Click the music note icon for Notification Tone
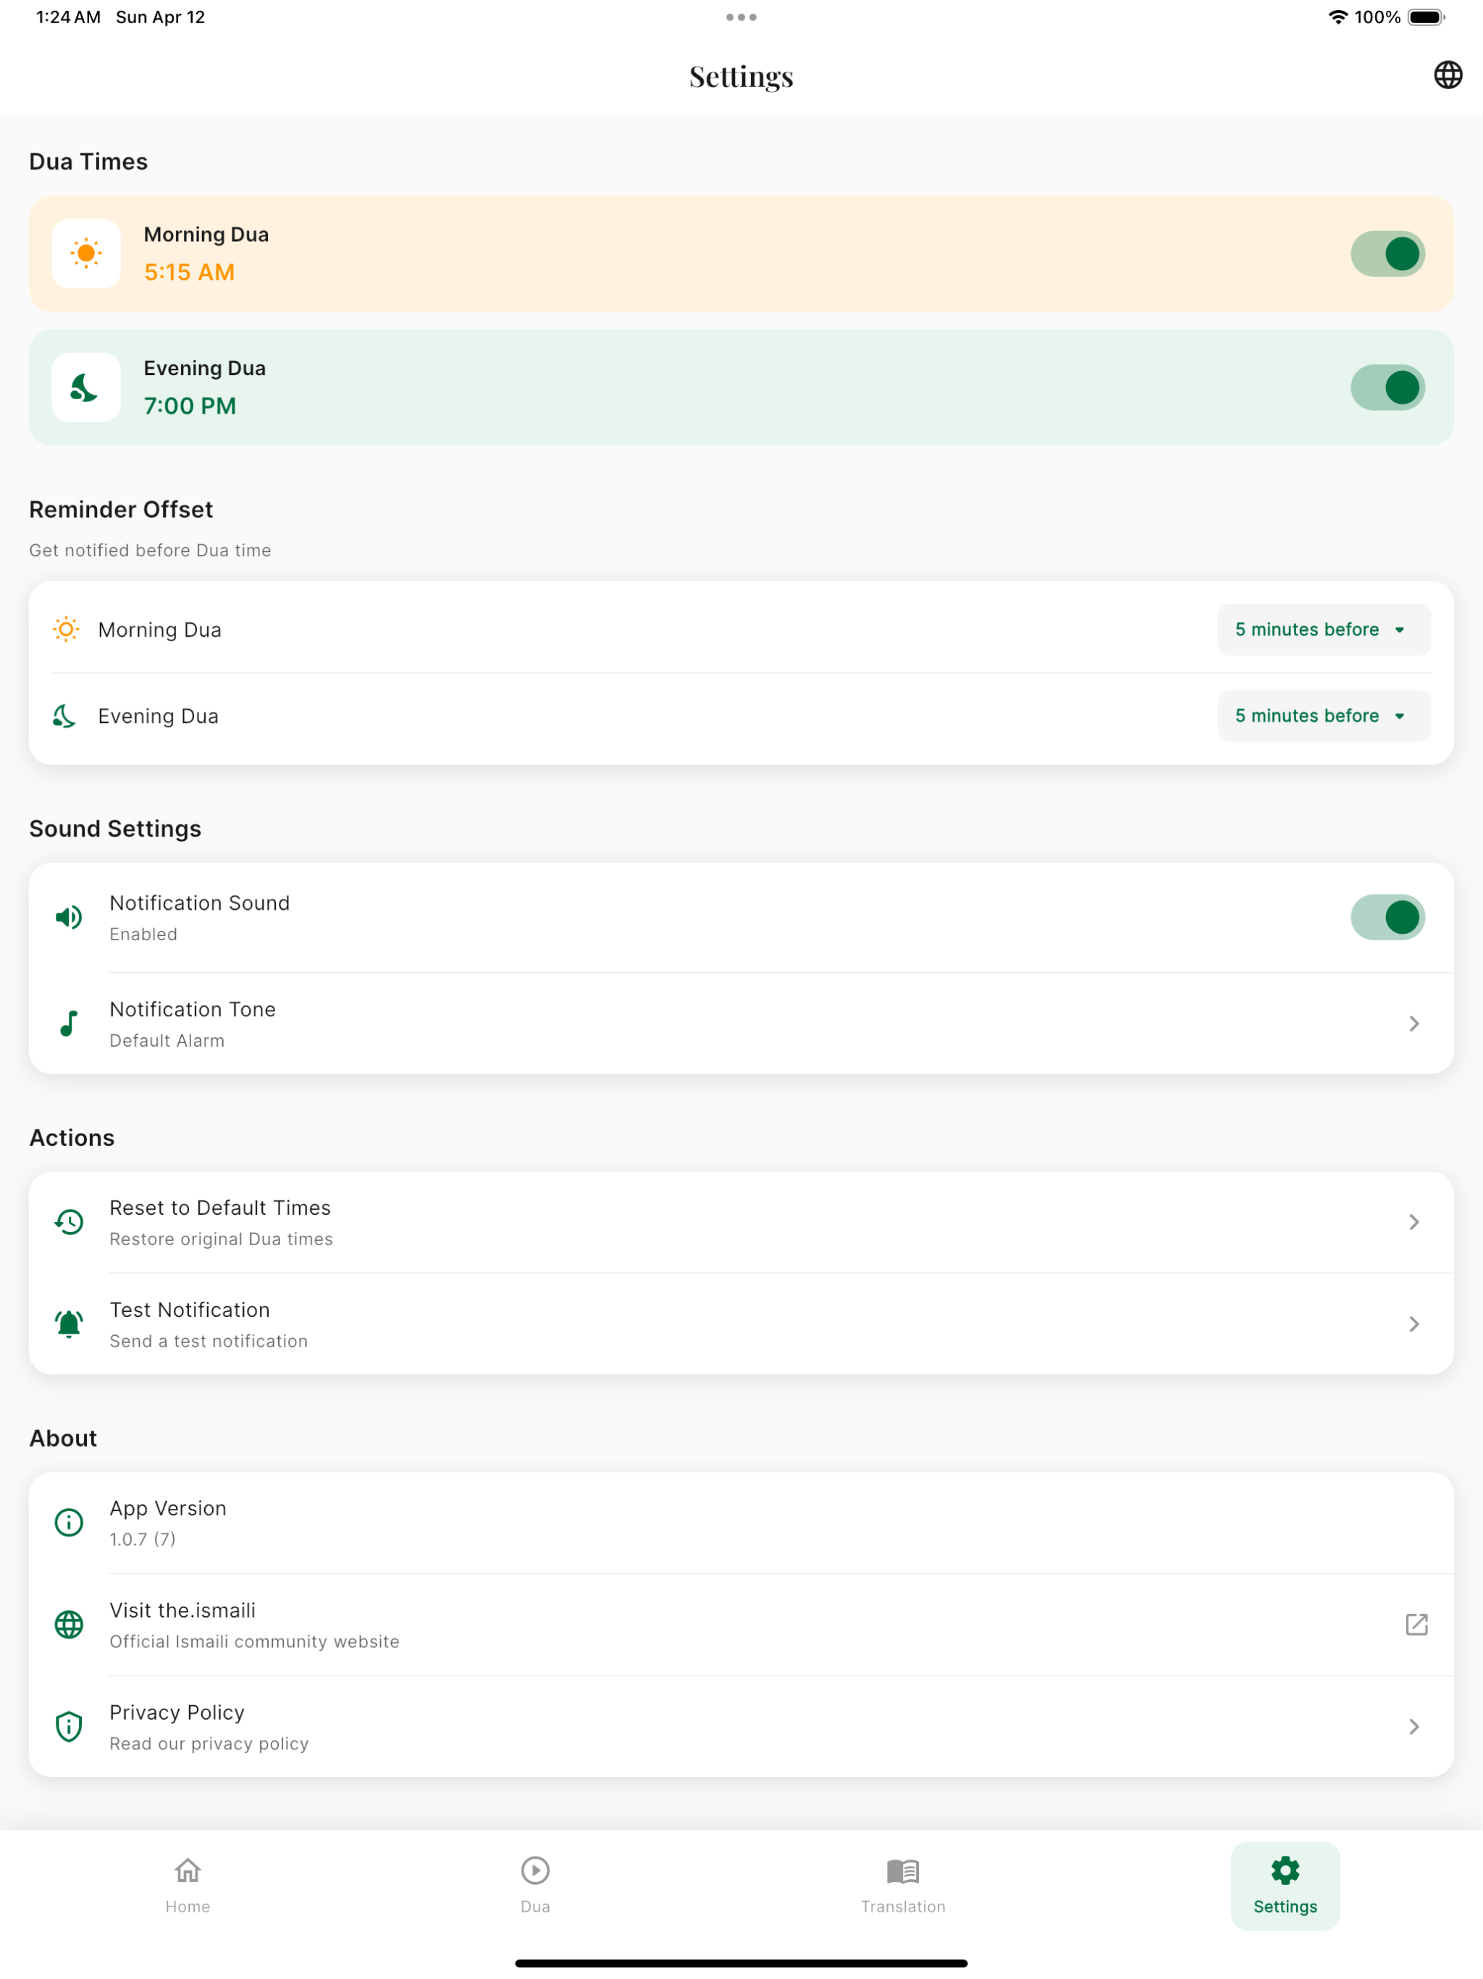1483x1979 pixels. 69,1023
